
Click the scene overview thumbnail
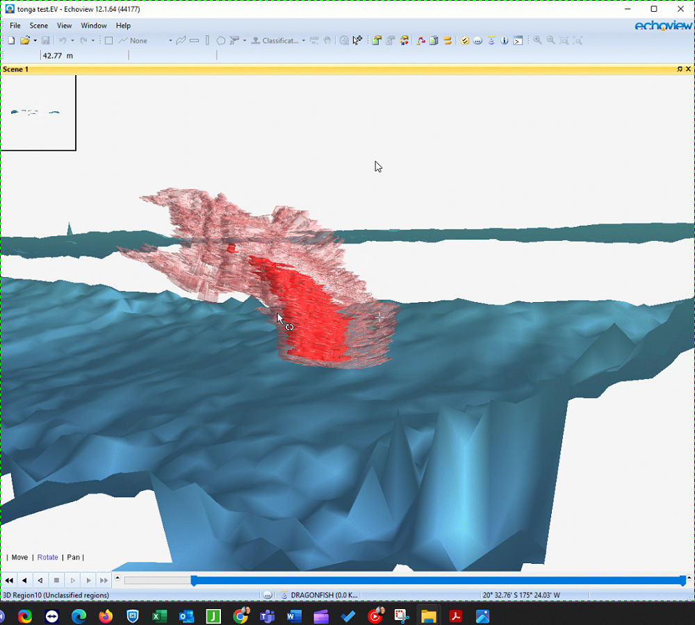38,112
